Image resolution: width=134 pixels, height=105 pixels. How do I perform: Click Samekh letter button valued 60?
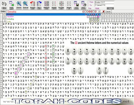pyautogui.click(x=87, y=61)
